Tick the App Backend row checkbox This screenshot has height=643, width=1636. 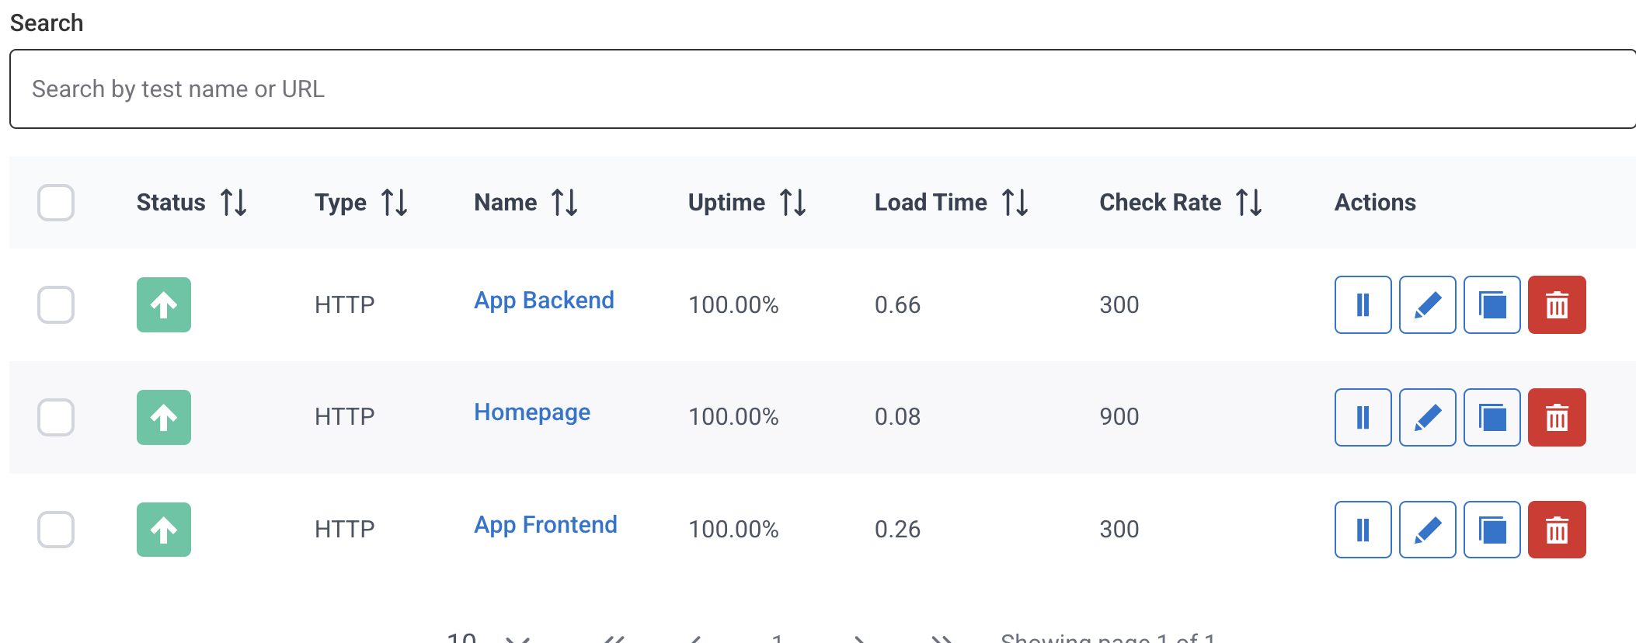coord(56,304)
